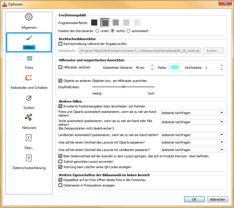
Task: Click OK to confirm options
Action: tap(194, 199)
